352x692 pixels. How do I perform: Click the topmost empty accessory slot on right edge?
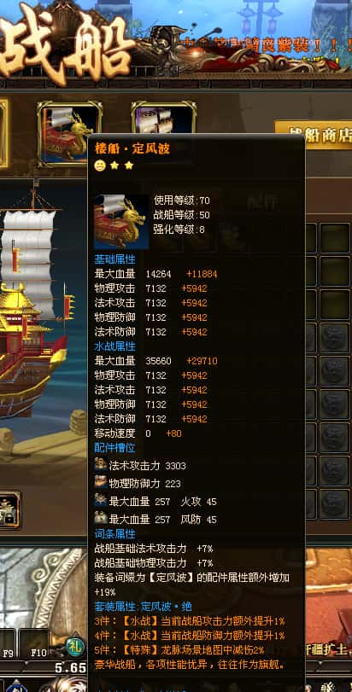pos(334,238)
